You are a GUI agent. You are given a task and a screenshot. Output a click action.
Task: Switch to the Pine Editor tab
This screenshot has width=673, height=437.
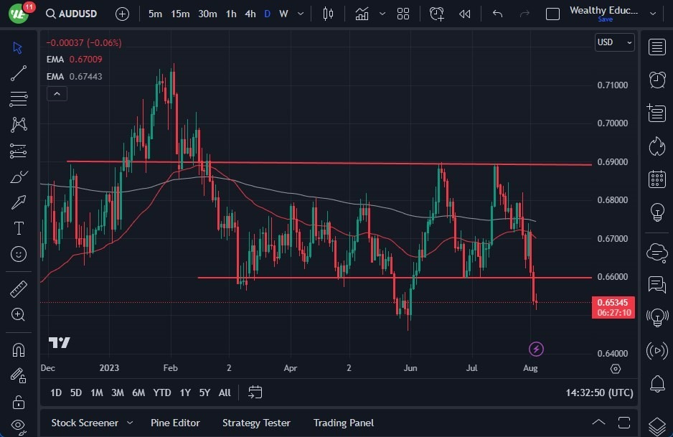pyautogui.click(x=175, y=423)
